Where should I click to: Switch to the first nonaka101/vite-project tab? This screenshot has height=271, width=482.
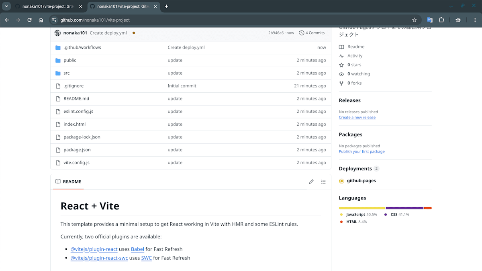coord(48,6)
